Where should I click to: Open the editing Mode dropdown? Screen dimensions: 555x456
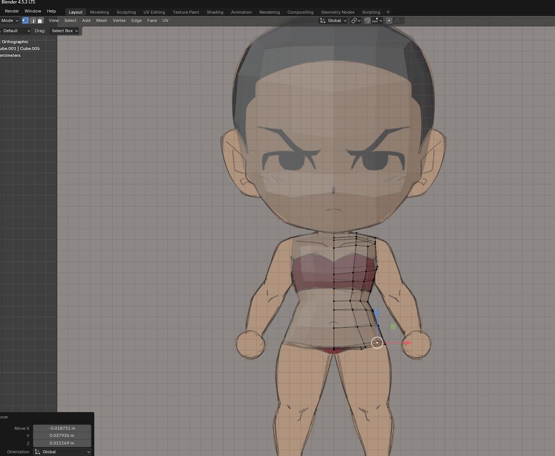tap(9, 21)
